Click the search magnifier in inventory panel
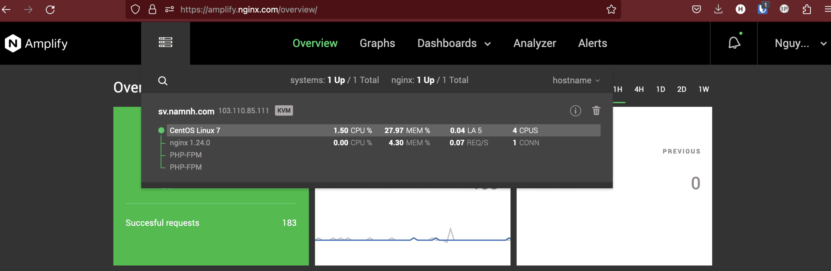The width and height of the screenshot is (831, 271). point(163,81)
